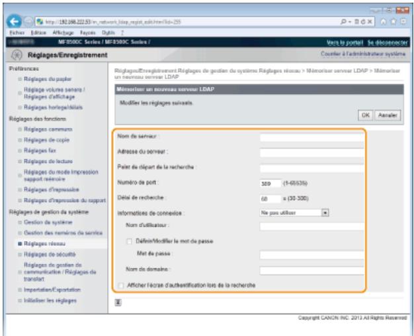Open Courrier à l'administrateur système link
The height and width of the screenshot is (336, 414).
[363, 54]
